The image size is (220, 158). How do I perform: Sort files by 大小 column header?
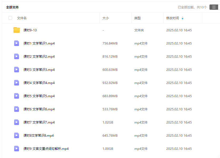106,18
